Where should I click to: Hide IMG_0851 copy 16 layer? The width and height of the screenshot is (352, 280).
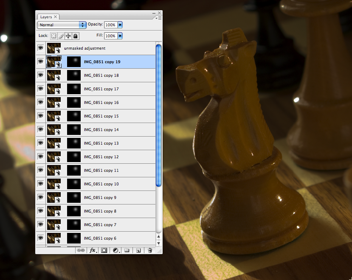(40, 102)
